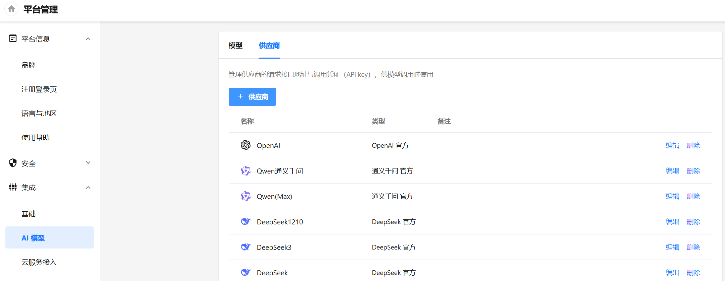The image size is (725, 281).
Task: Collapse the 集成 section chevron
Action: pos(88,188)
